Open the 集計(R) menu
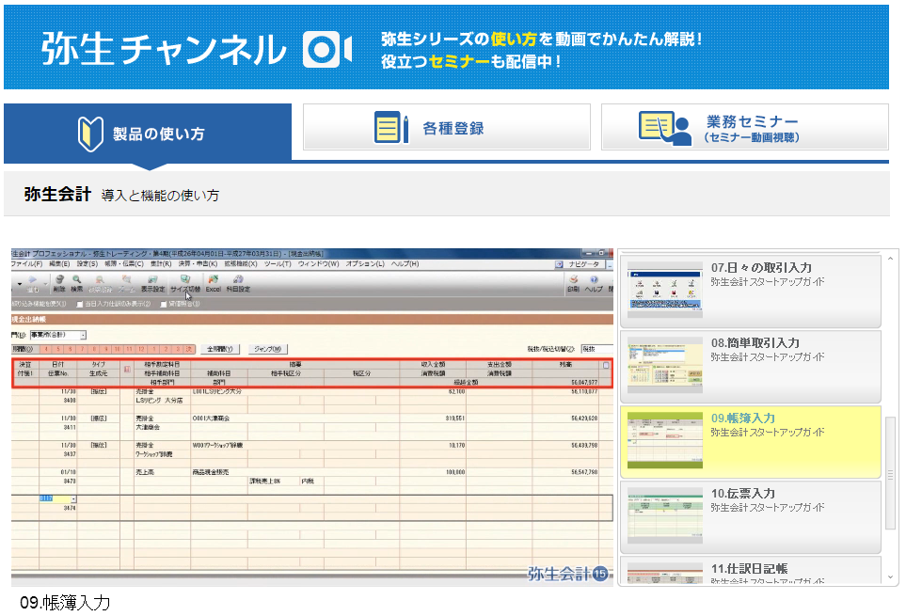The width and height of the screenshot is (906, 616). 161,264
